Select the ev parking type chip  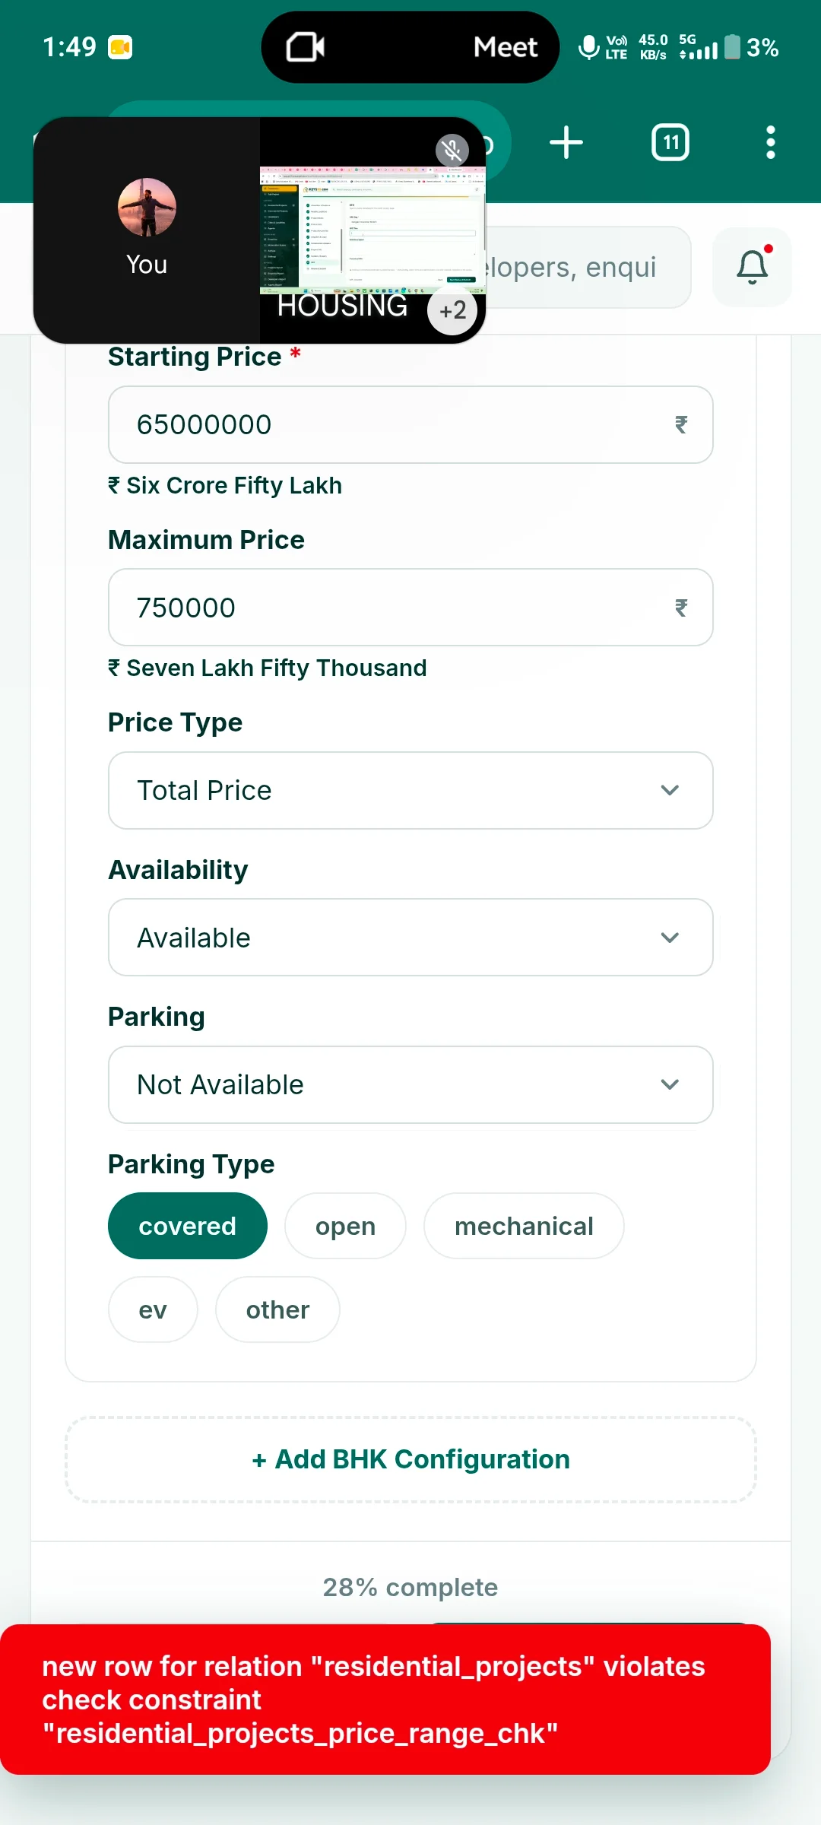click(153, 1309)
